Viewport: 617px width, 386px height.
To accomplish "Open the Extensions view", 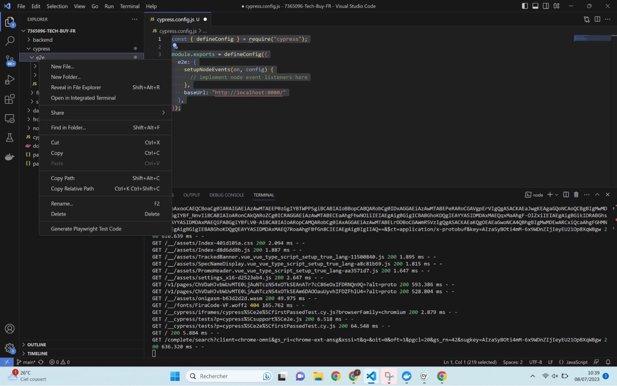I will 10,99.
